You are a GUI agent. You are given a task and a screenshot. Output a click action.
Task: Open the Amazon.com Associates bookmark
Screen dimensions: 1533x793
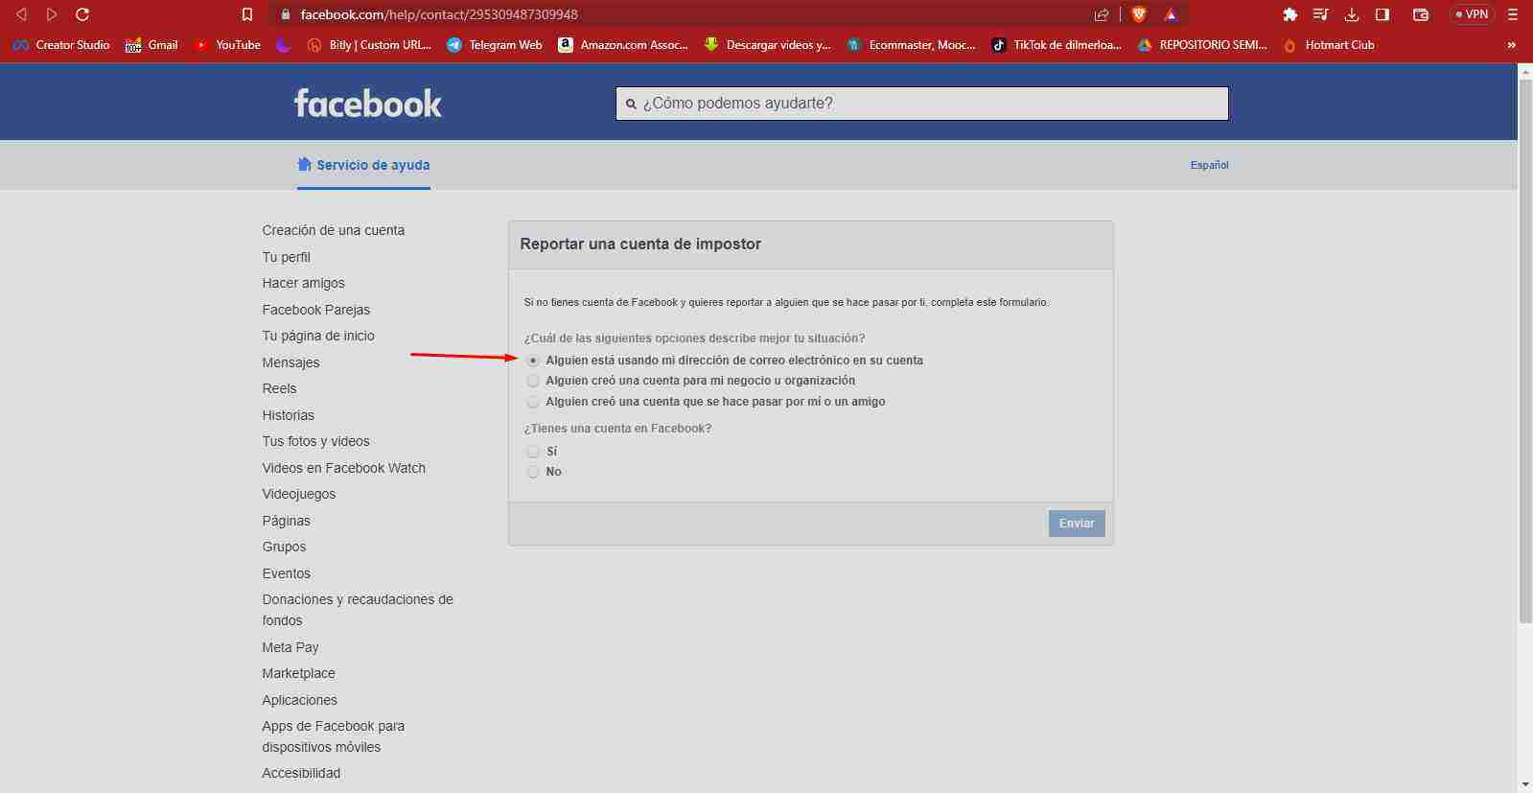click(x=623, y=45)
